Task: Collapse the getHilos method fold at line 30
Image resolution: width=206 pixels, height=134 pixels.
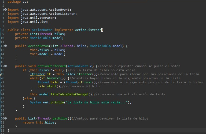Action: click(5, 118)
